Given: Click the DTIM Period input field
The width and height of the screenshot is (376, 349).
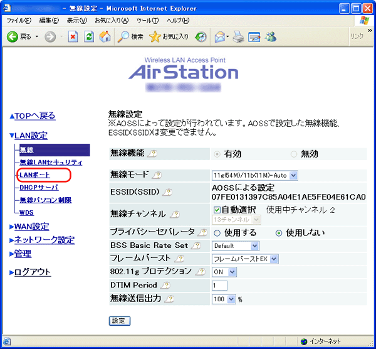Looking at the screenshot, I should point(219,286).
